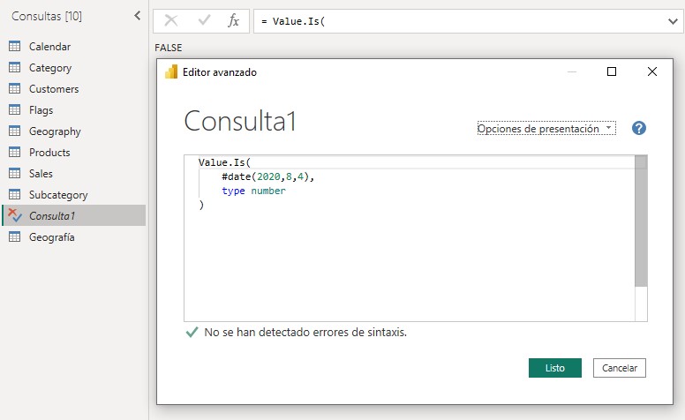The width and height of the screenshot is (685, 420).
Task: Expand the formula bar with chevron
Action: tap(672, 22)
